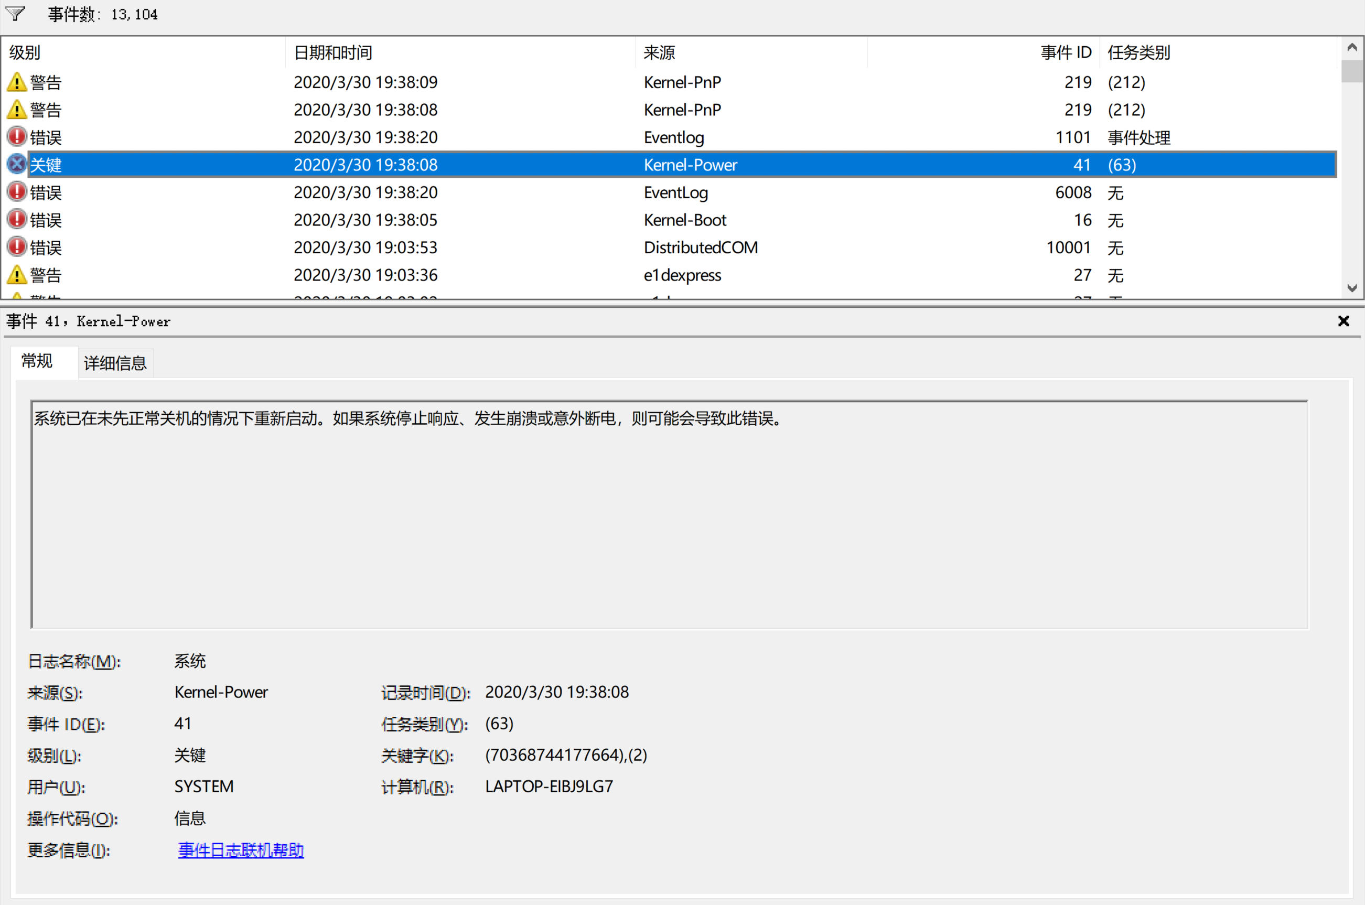Viewport: 1365px width, 905px height.
Task: Sort by the 级别 column header
Action: [25, 52]
